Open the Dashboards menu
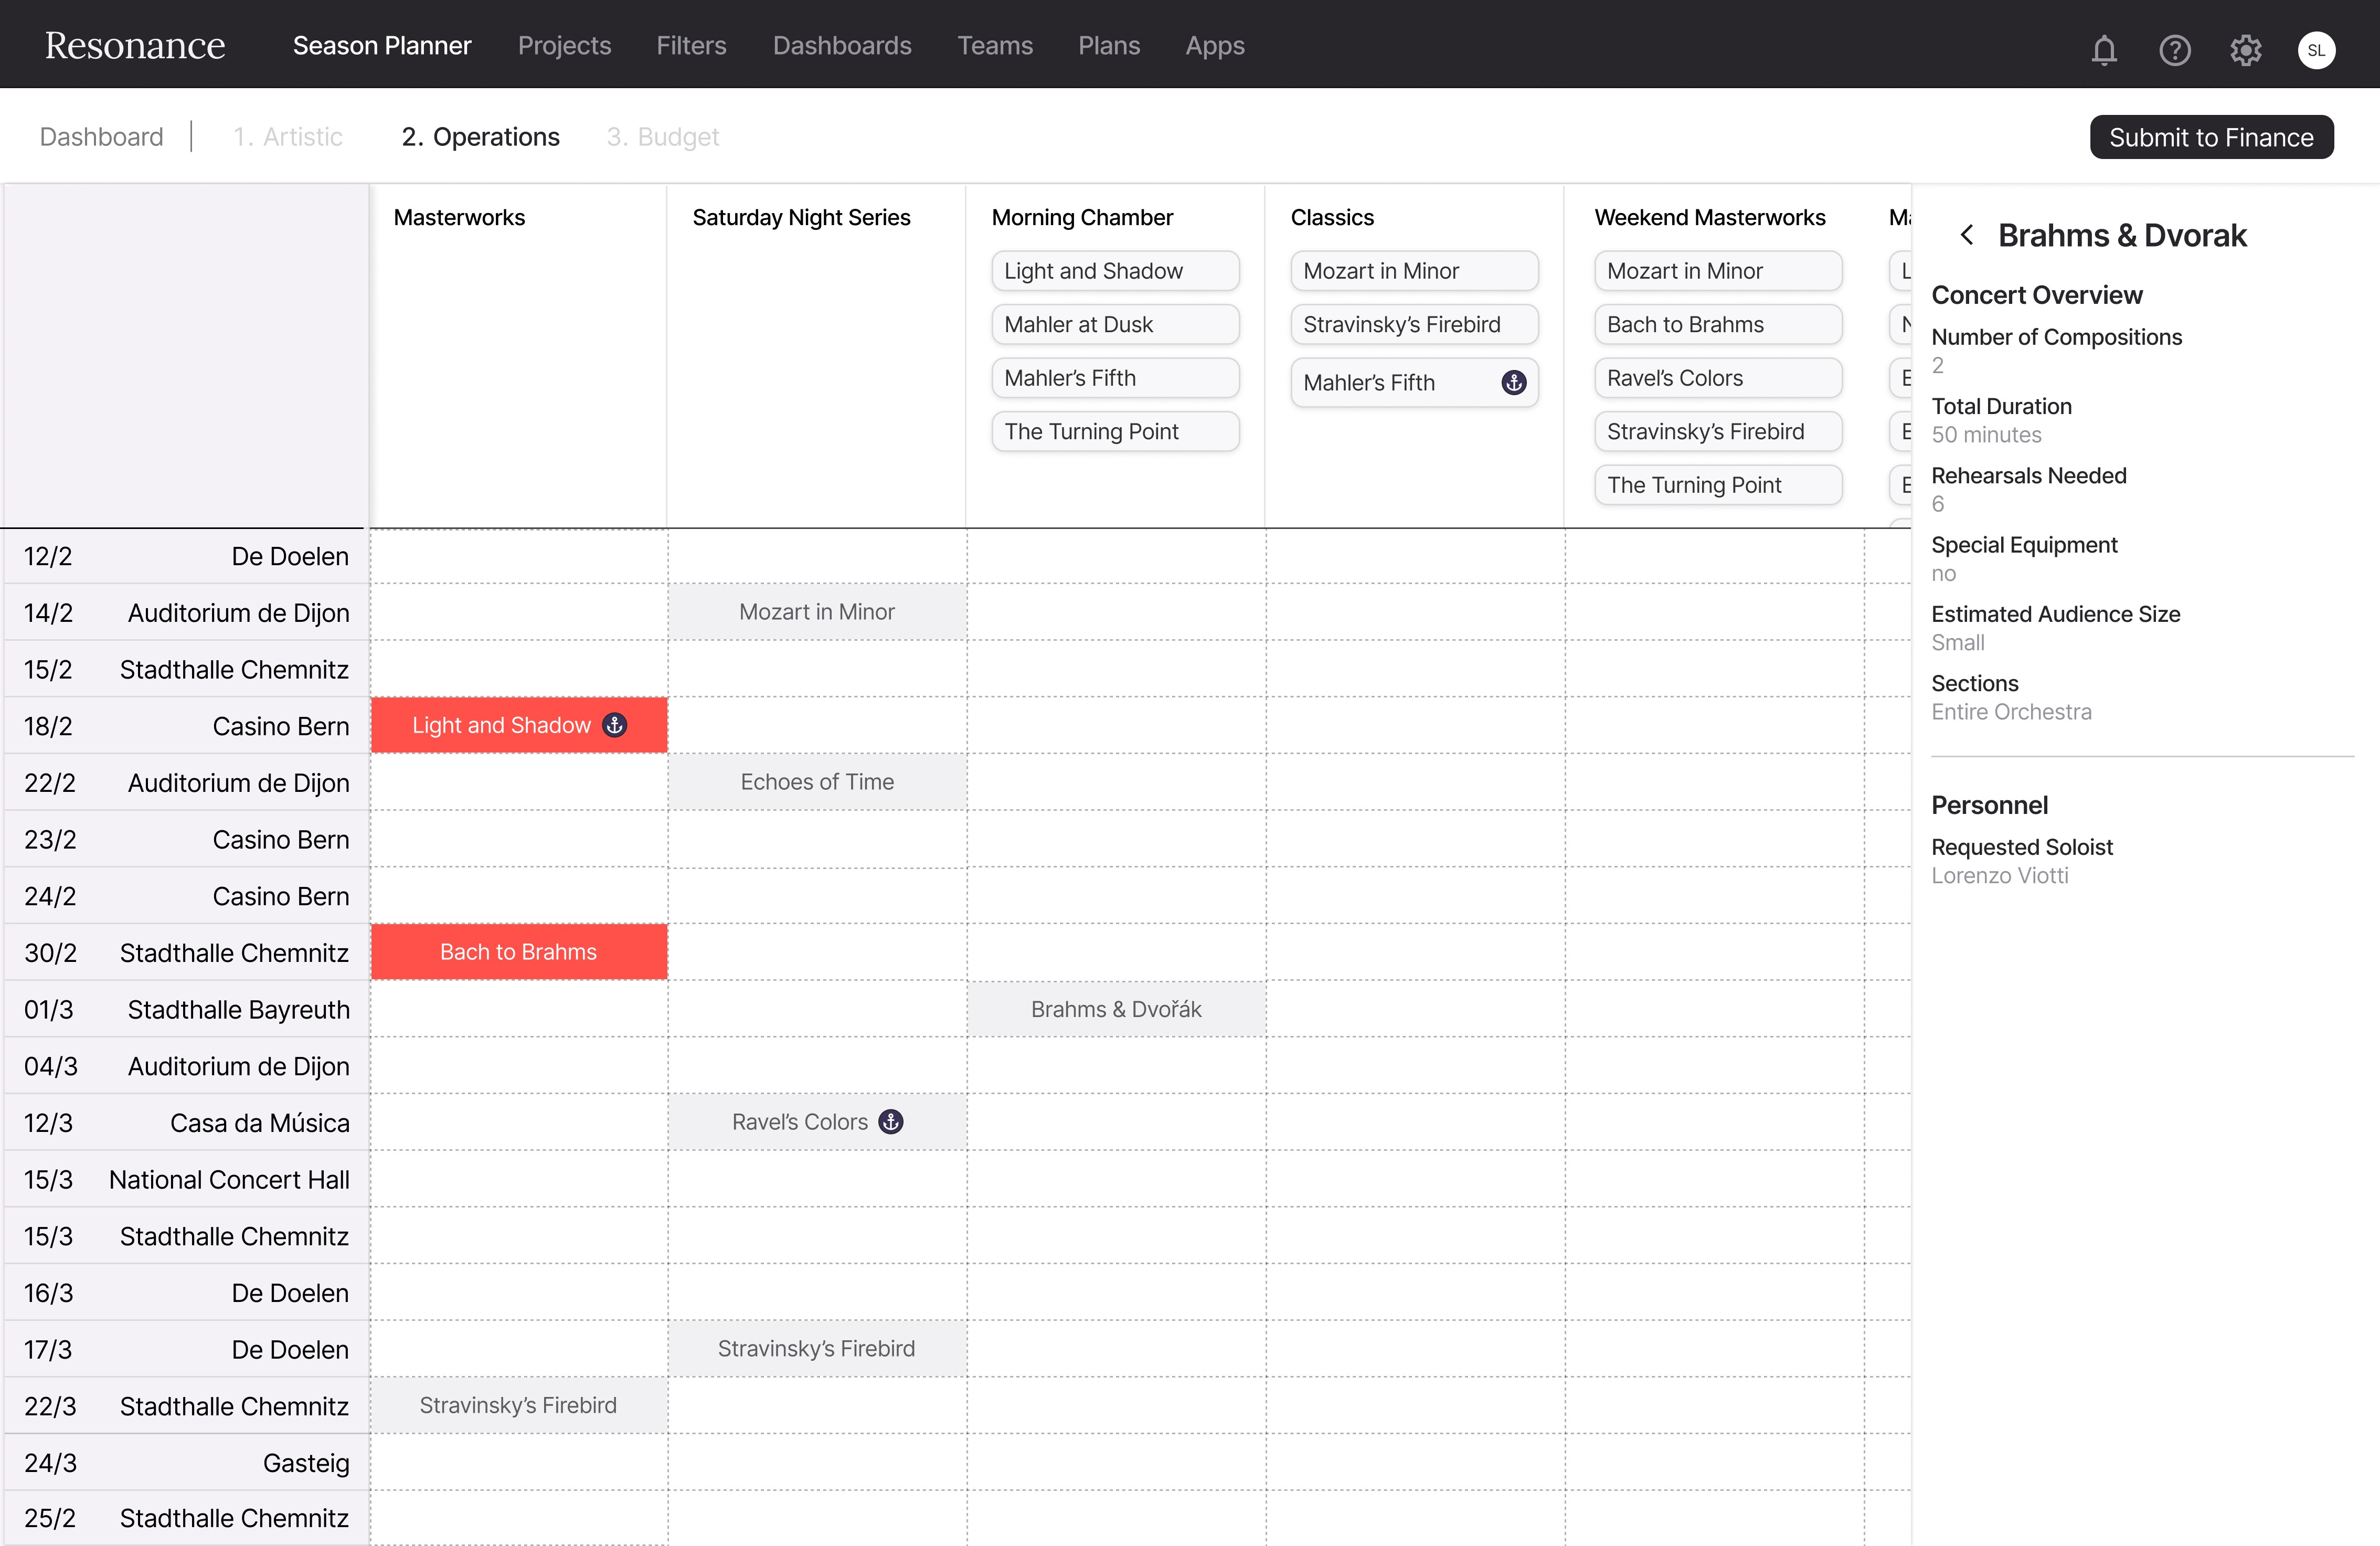 [x=842, y=45]
